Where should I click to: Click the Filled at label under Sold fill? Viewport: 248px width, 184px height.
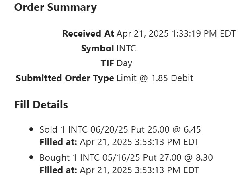click(58, 142)
